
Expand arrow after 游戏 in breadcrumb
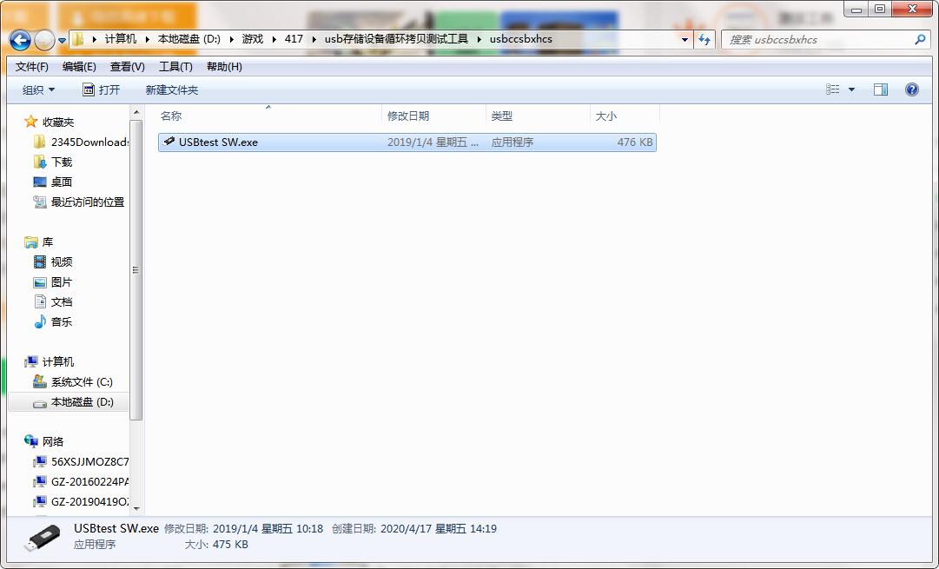tap(274, 40)
